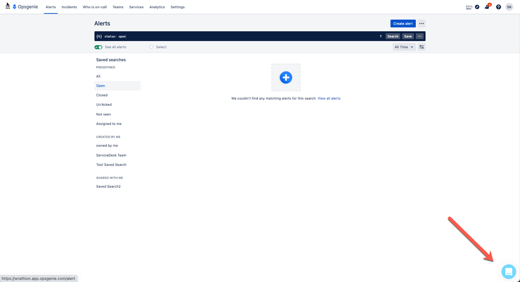Open query help question mark in the search bar
This screenshot has height=282, width=520.
click(381, 36)
